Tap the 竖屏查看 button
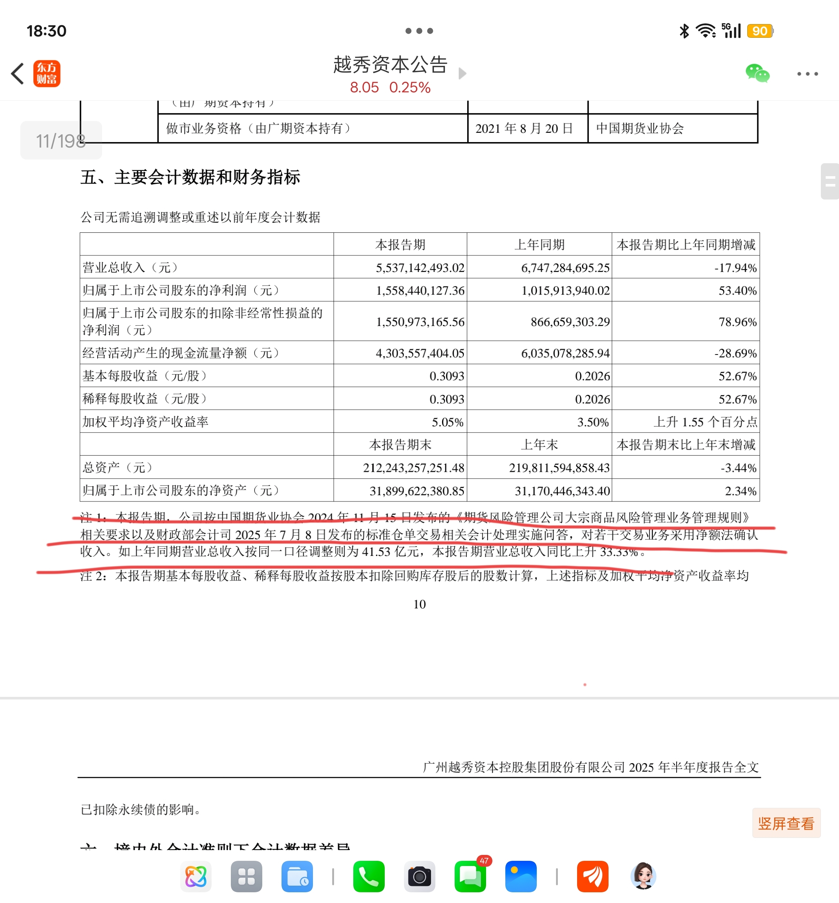Screen dimensions: 839x903 (x=786, y=823)
